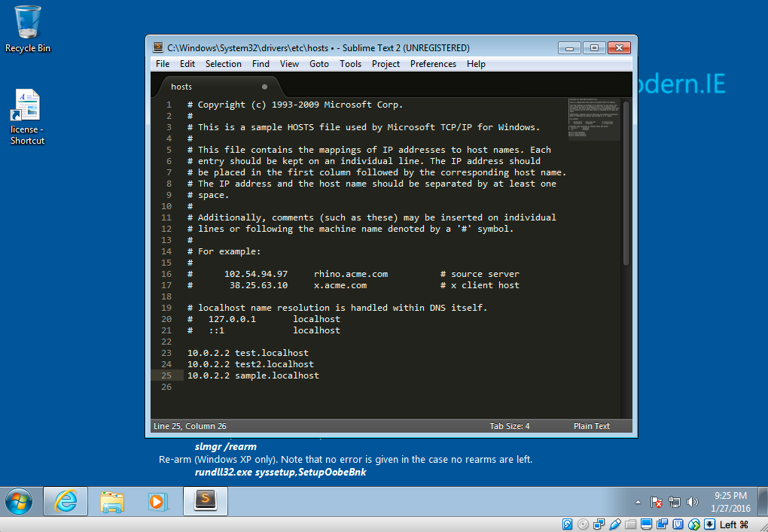This screenshot has width=768, height=532.
Task: Place cursor on '10.0.2.2 test2.localhost' line
Action: (250, 364)
